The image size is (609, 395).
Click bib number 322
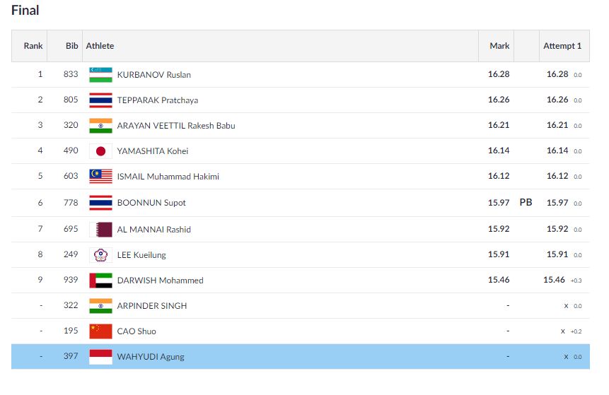pyautogui.click(x=71, y=305)
